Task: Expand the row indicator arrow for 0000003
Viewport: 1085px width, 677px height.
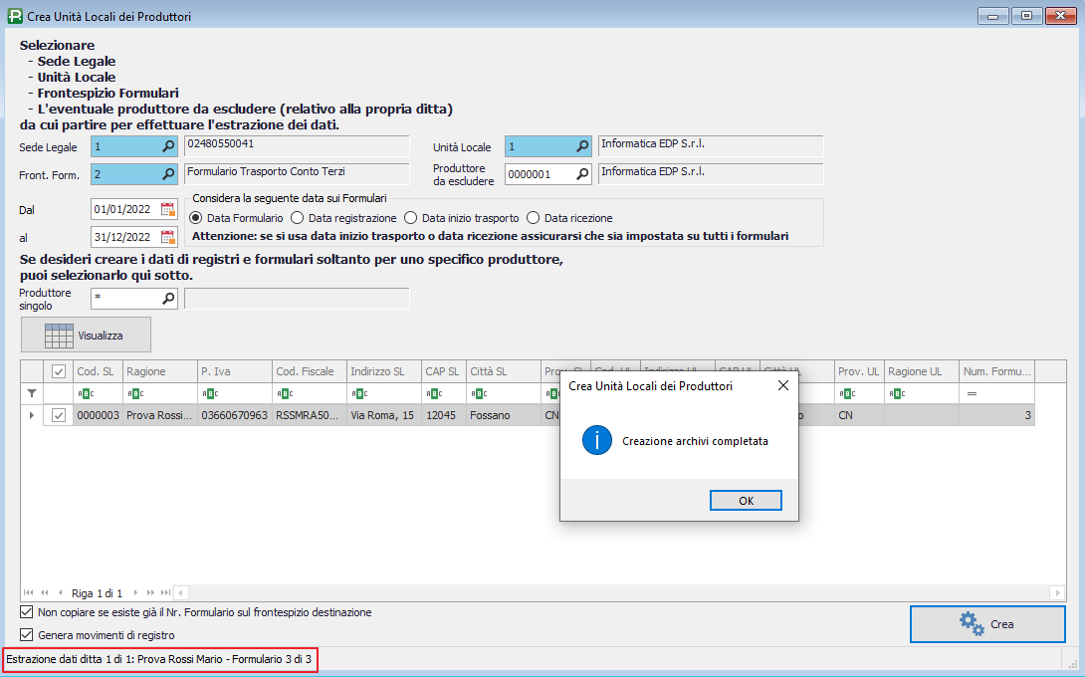Action: pos(31,415)
